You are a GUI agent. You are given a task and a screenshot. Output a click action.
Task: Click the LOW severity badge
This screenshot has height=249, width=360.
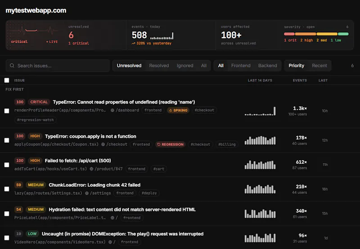[32, 234]
